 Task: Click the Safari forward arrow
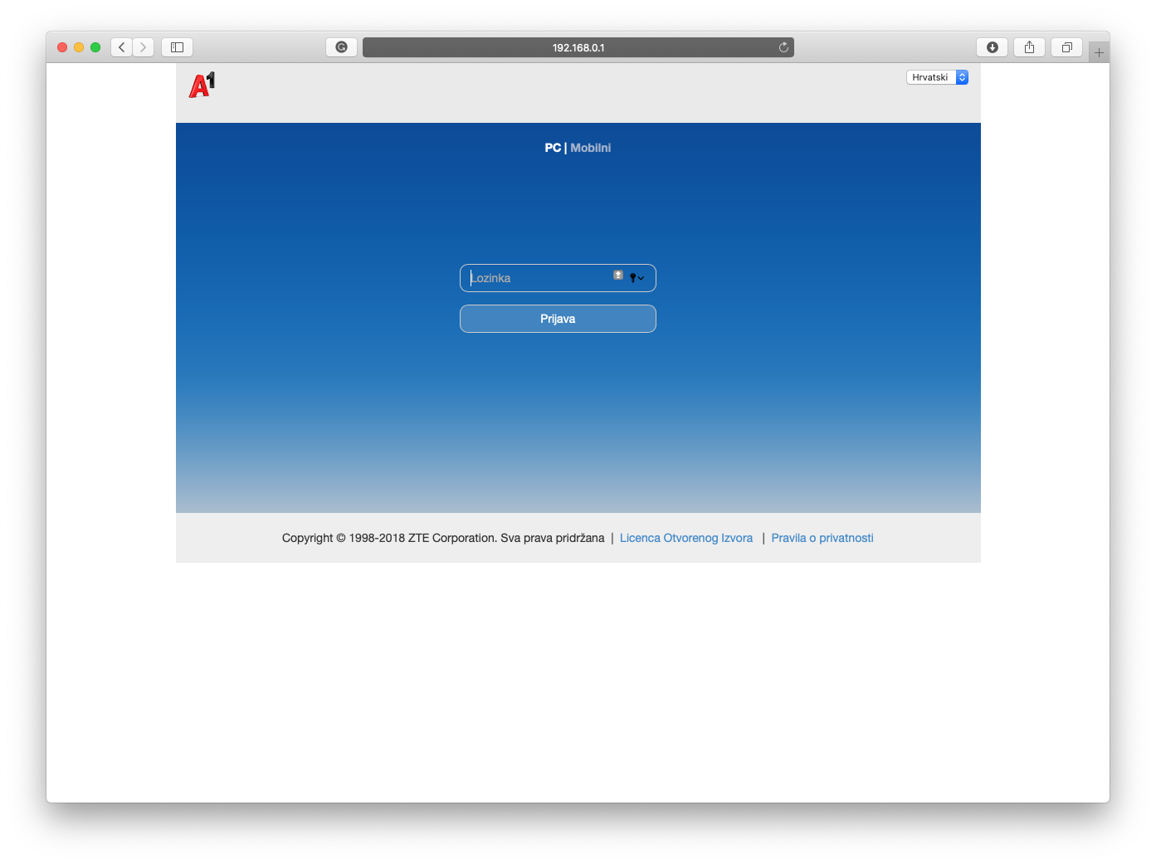pyautogui.click(x=144, y=47)
